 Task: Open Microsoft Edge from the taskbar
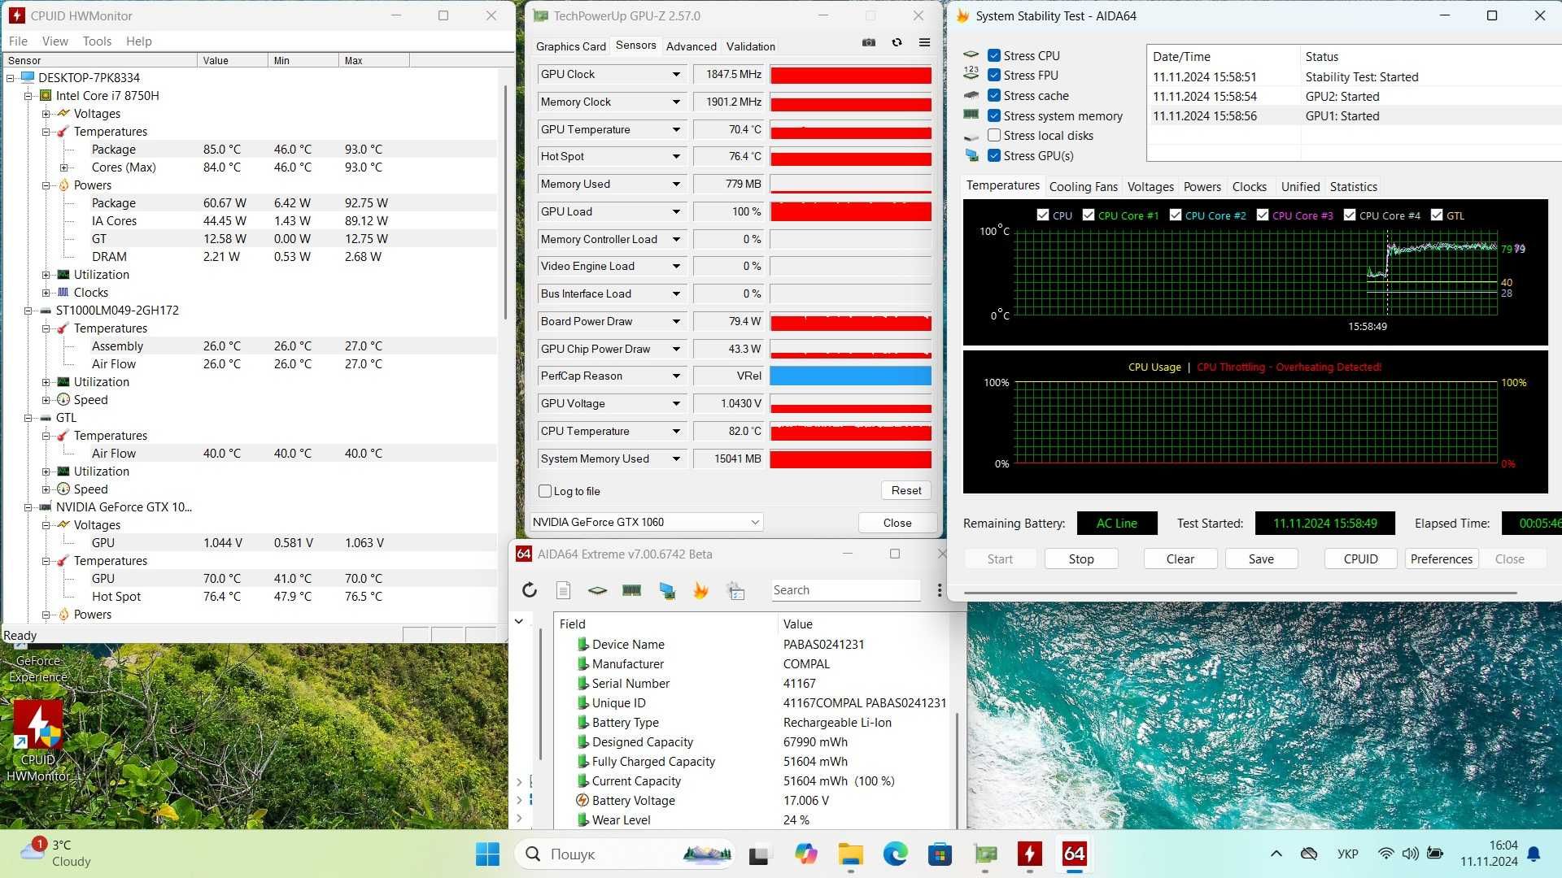(896, 854)
